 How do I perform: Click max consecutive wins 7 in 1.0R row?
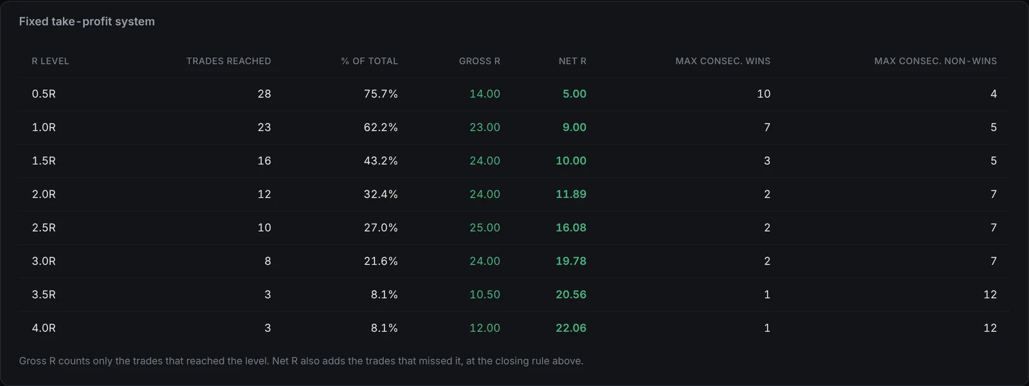(x=767, y=127)
